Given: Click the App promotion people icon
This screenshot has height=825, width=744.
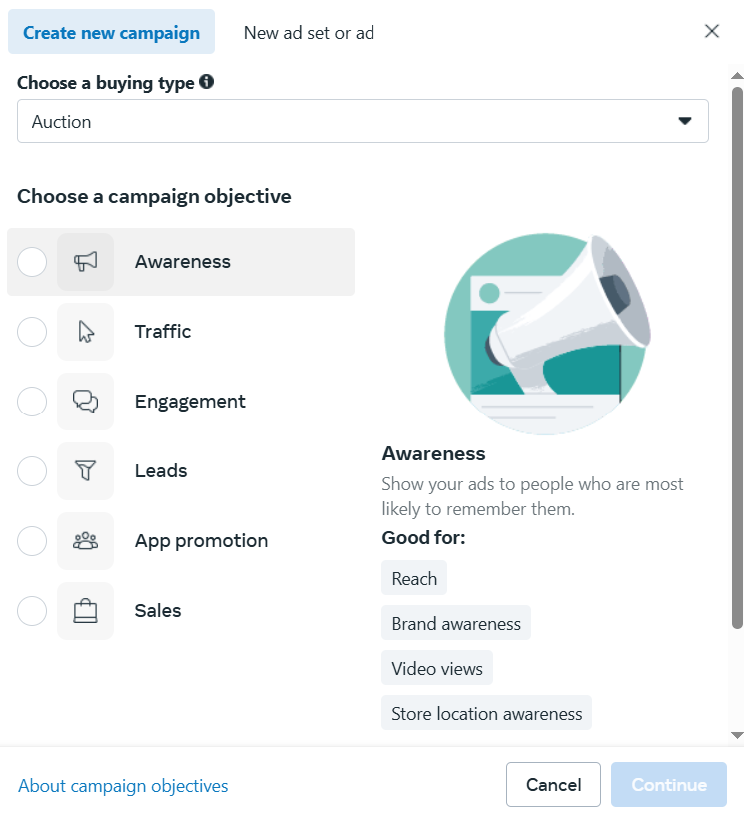Looking at the screenshot, I should tap(85, 541).
